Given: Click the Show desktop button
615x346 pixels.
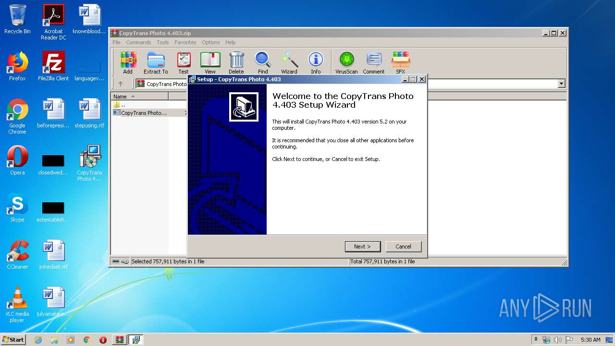Looking at the screenshot, I should 610,340.
